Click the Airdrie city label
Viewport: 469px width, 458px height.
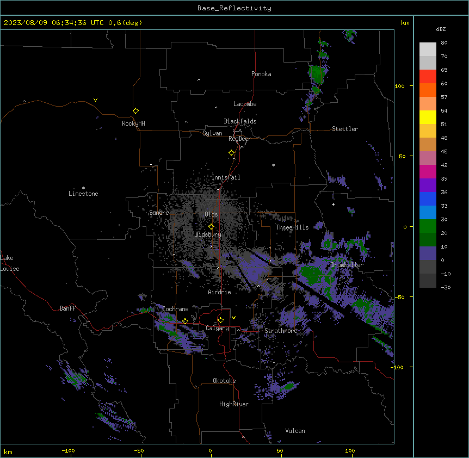(x=219, y=292)
